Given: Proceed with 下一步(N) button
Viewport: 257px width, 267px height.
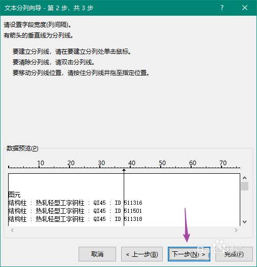Looking at the screenshot, I should click(189, 254).
